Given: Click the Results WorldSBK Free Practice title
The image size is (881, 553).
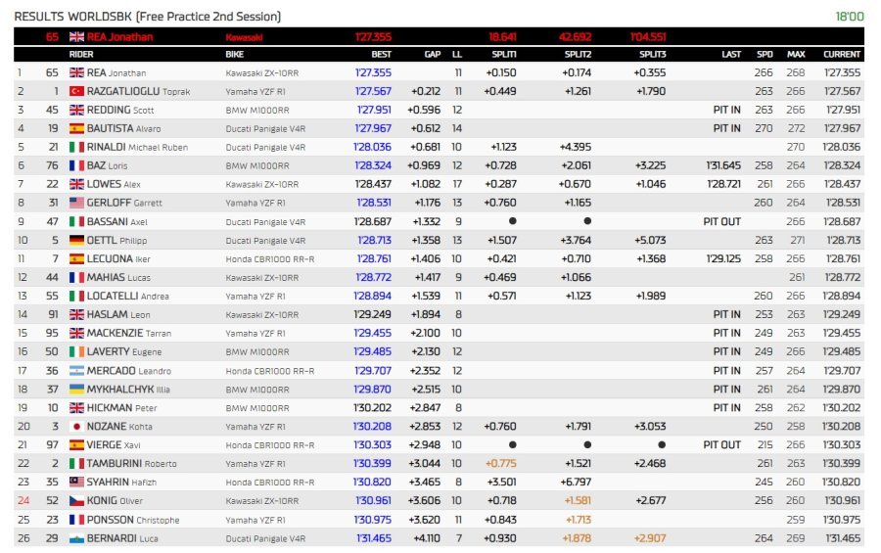Looking at the screenshot, I should click(x=148, y=17).
